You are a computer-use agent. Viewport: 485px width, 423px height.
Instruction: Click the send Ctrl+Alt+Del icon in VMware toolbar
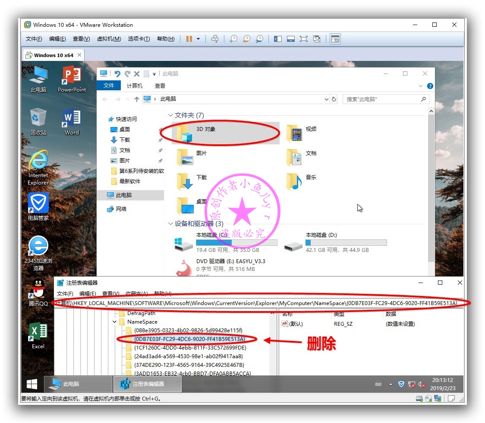[x=214, y=39]
